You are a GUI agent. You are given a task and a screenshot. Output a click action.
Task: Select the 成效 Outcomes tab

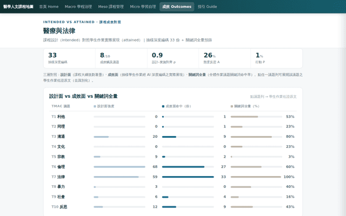[177, 6]
